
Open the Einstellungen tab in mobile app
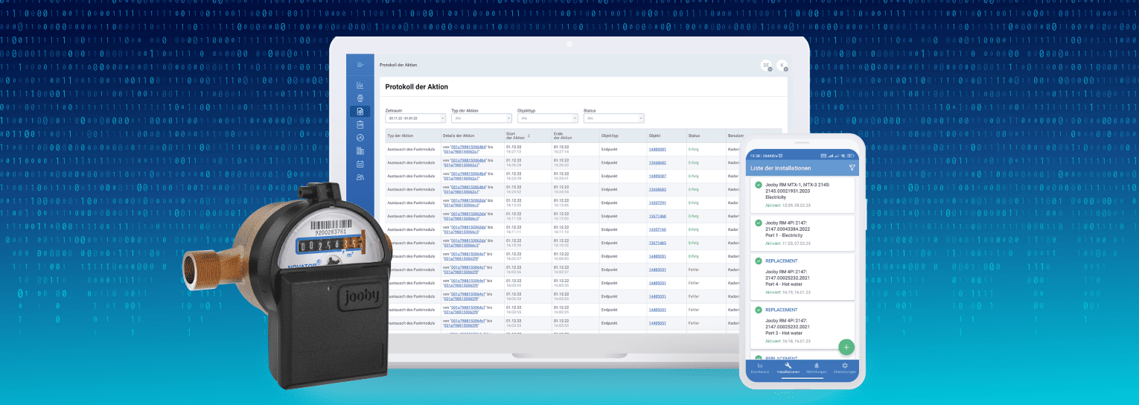[x=845, y=368]
